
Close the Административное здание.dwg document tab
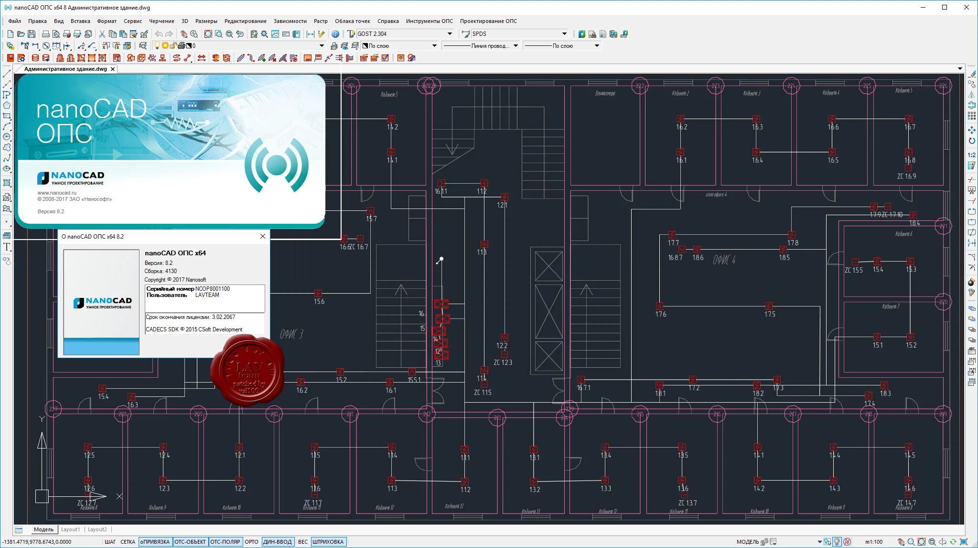coord(113,69)
